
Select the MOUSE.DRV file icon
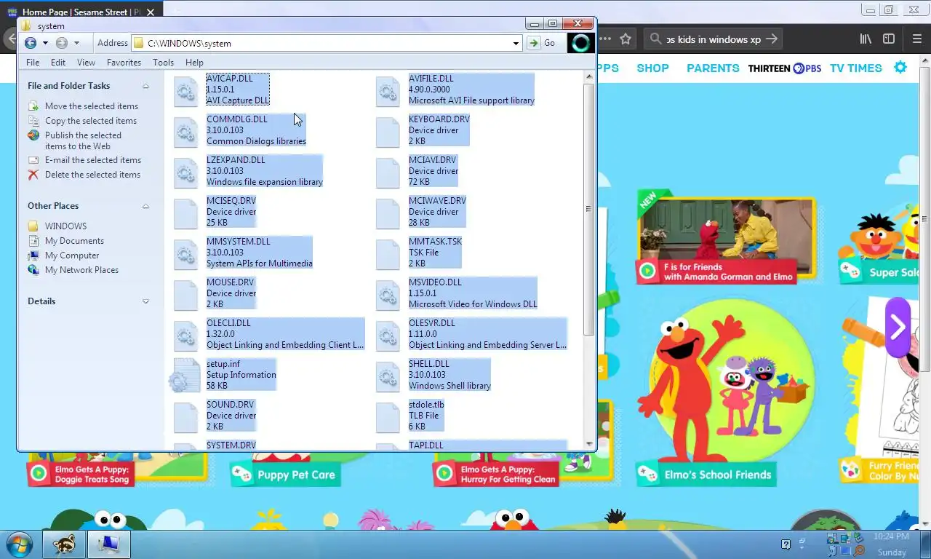(185, 295)
